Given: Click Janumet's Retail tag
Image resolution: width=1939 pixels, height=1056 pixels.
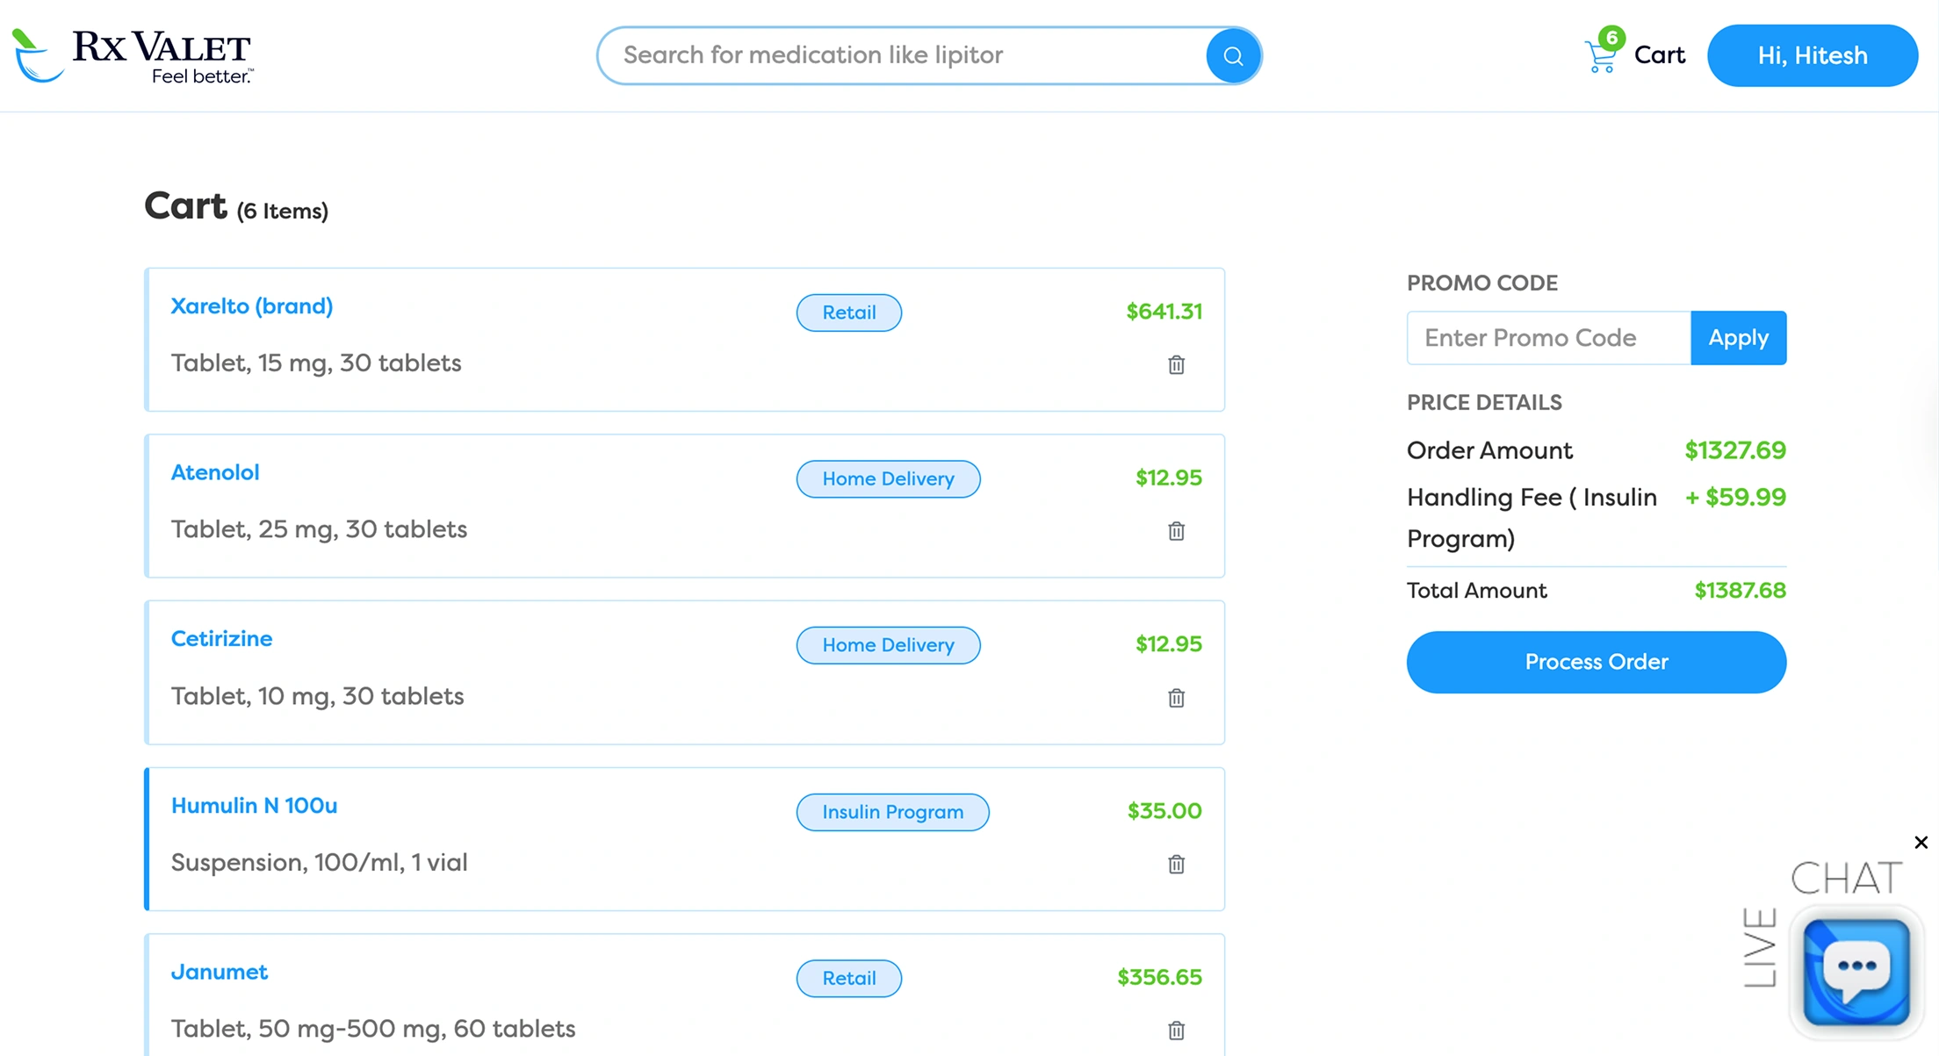Looking at the screenshot, I should (x=848, y=978).
